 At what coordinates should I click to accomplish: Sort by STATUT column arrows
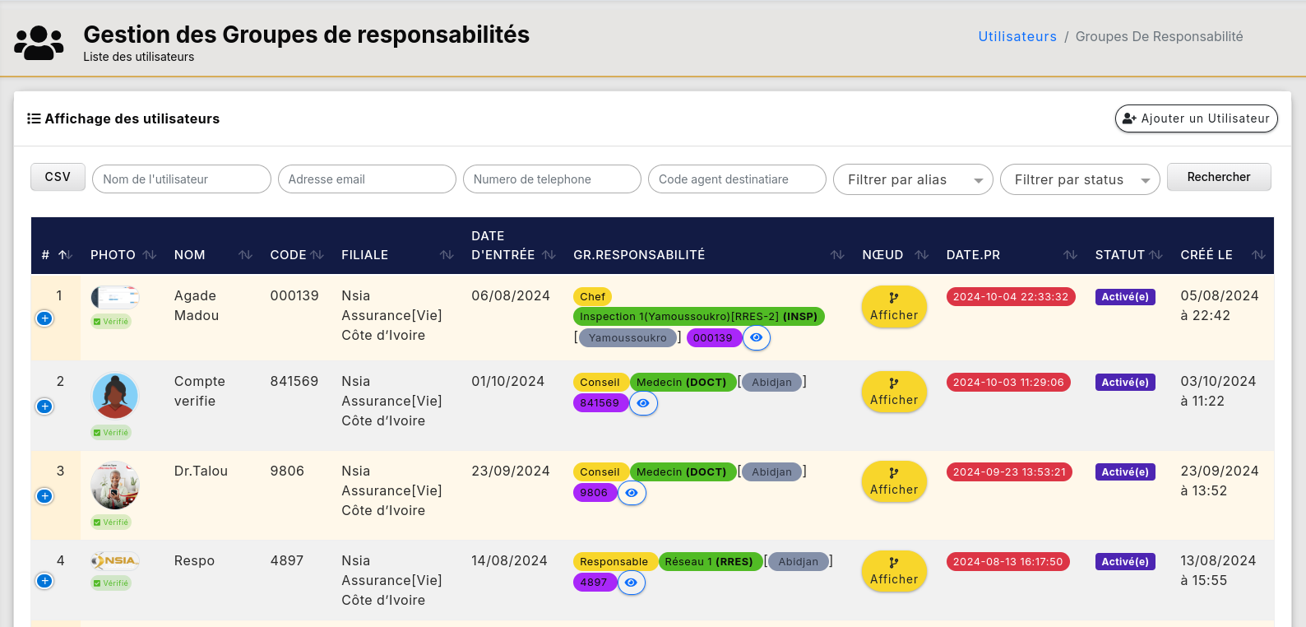click(x=1155, y=255)
